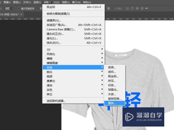Select 波浪... in distort submenu
Viewport: 174px width, 130px height.
[x=114, y=67]
